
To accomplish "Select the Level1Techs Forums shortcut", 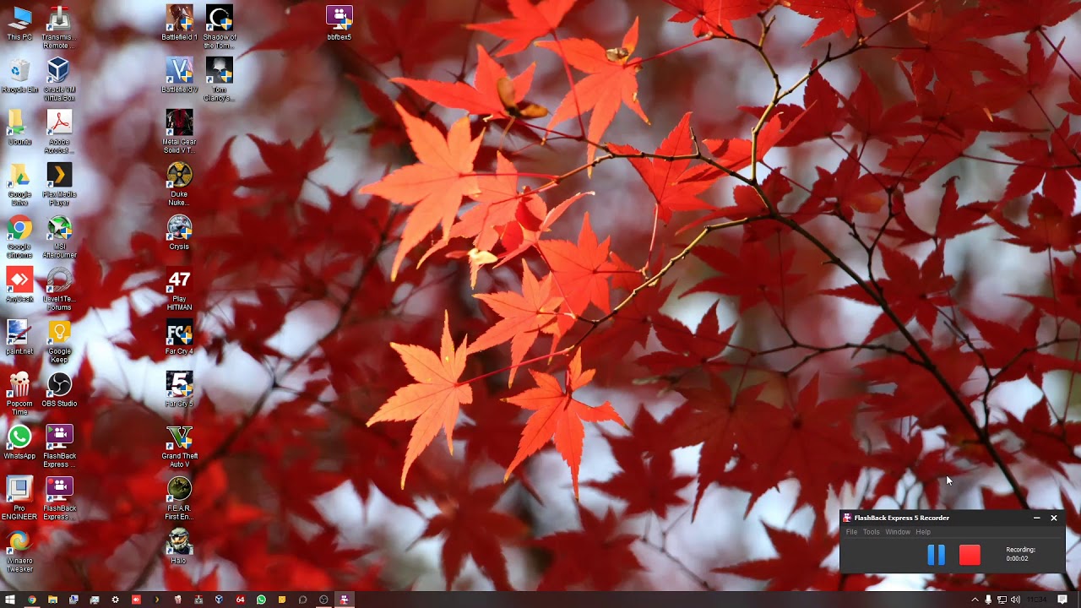I will coord(58,289).
